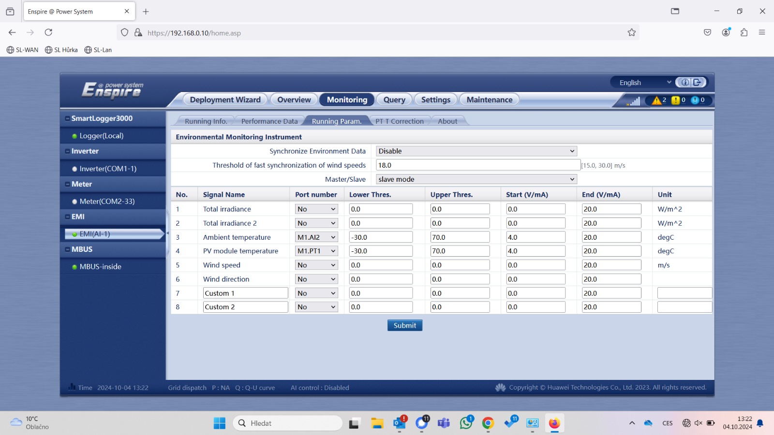Open Microsoft Teams from taskbar
Image resolution: width=774 pixels, height=435 pixels.
click(444, 423)
